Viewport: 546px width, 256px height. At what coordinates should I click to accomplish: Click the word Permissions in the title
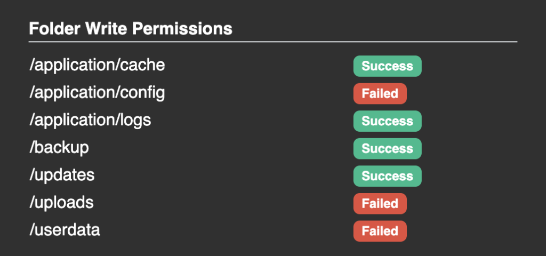coord(182,28)
